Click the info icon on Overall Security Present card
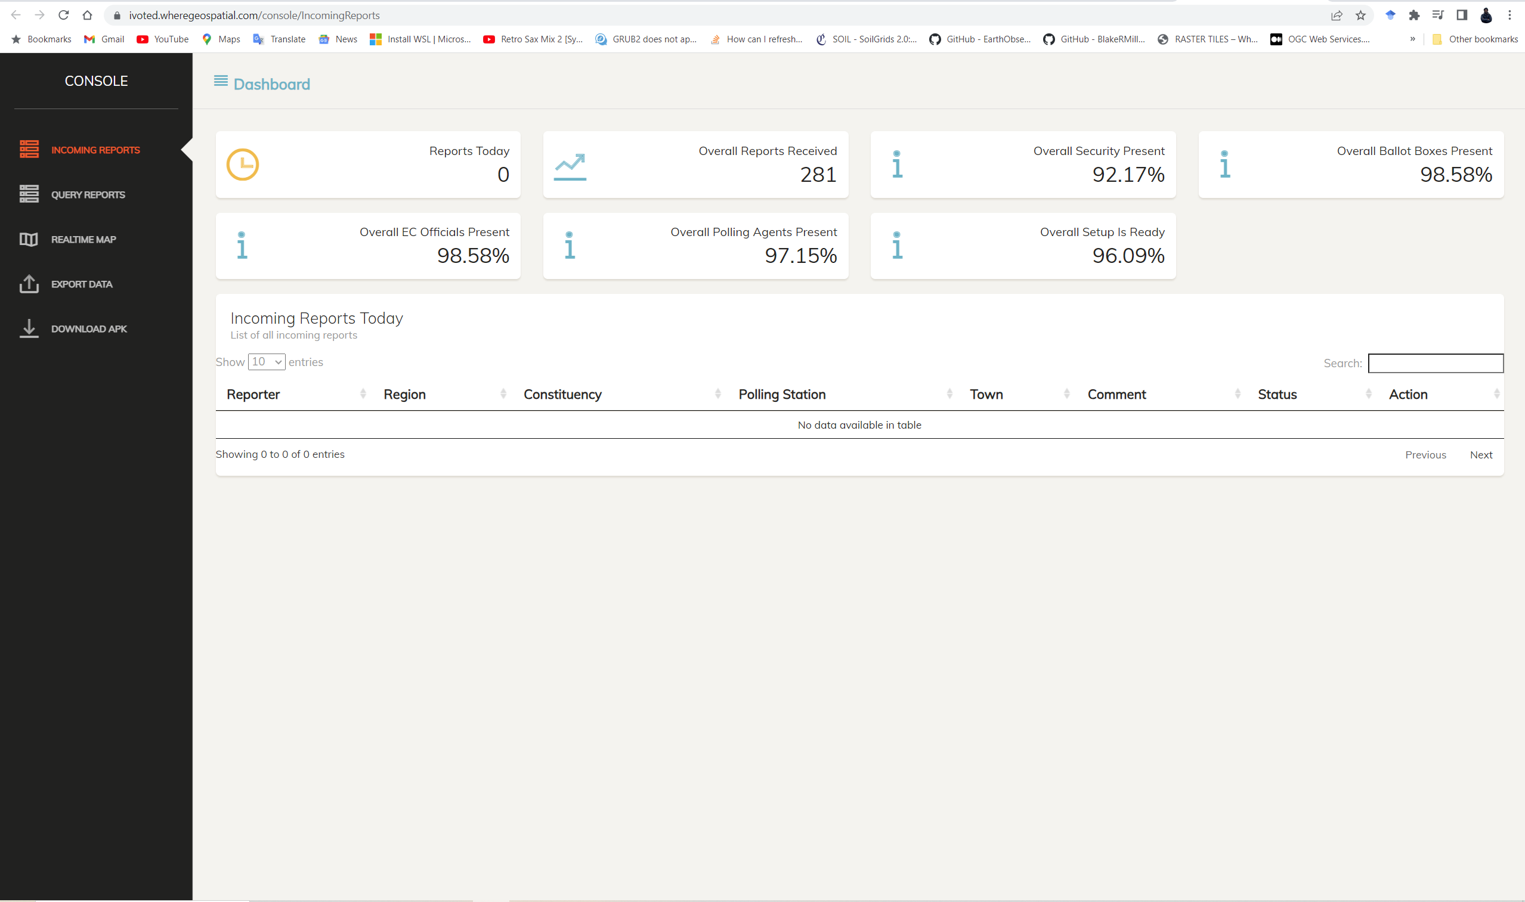The height and width of the screenshot is (902, 1525). pos(897,164)
